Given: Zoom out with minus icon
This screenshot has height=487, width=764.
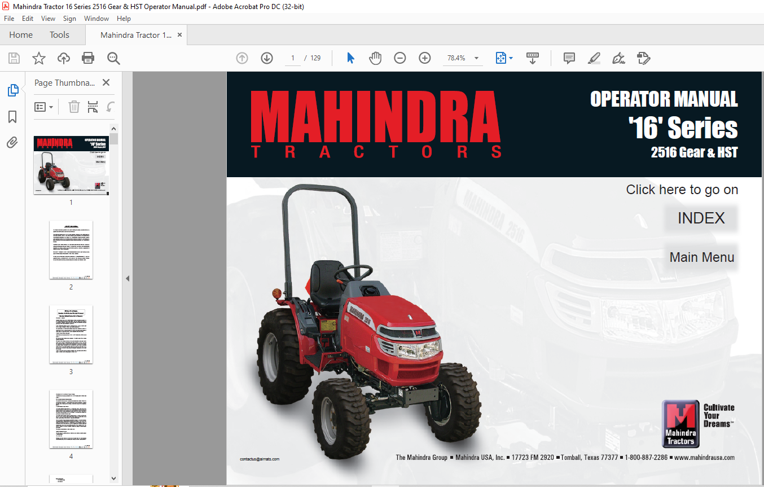Looking at the screenshot, I should click(x=400, y=58).
